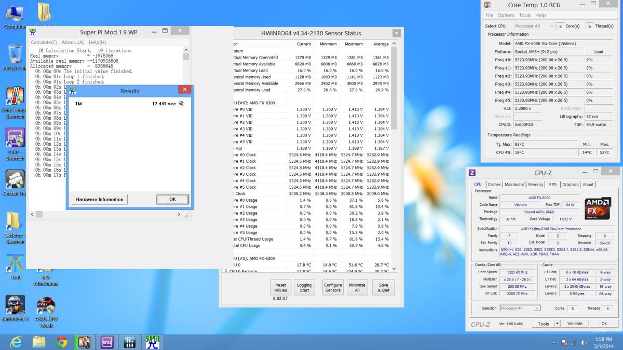Click the Average column header in HWiNFO
The width and height of the screenshot is (623, 350).
(381, 44)
